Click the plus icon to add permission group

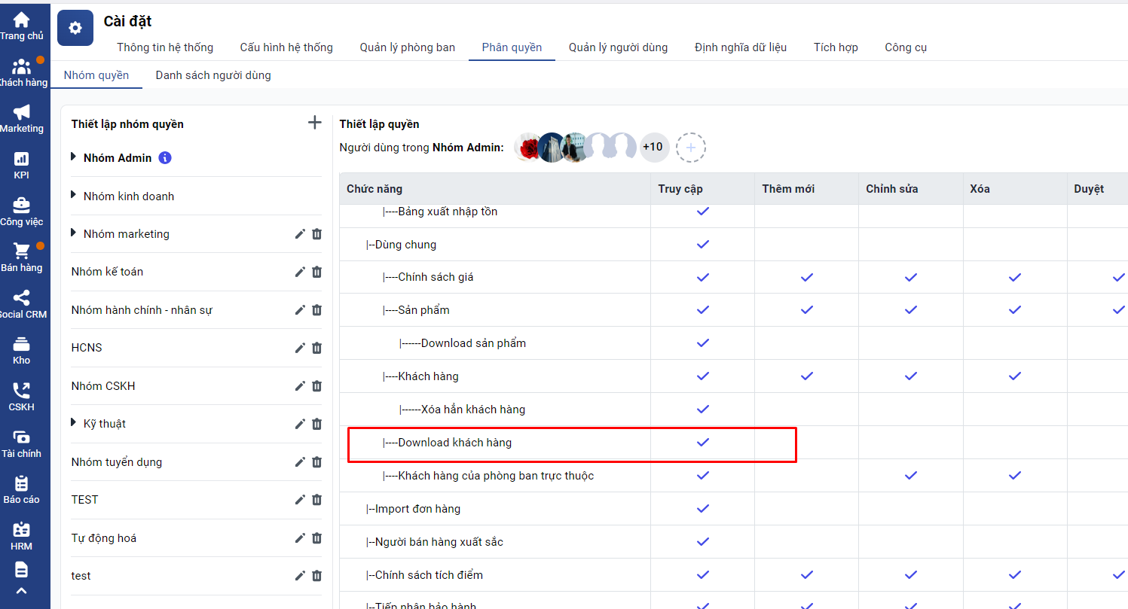point(315,123)
